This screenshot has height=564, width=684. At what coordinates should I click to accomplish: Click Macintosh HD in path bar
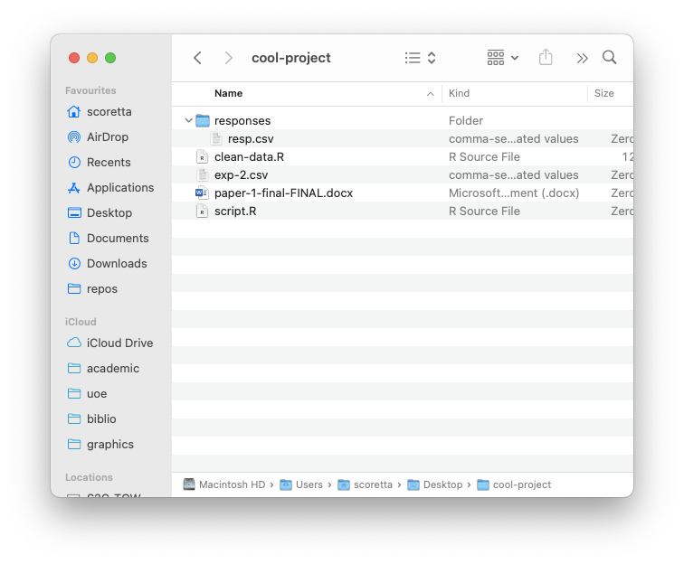coord(231,485)
